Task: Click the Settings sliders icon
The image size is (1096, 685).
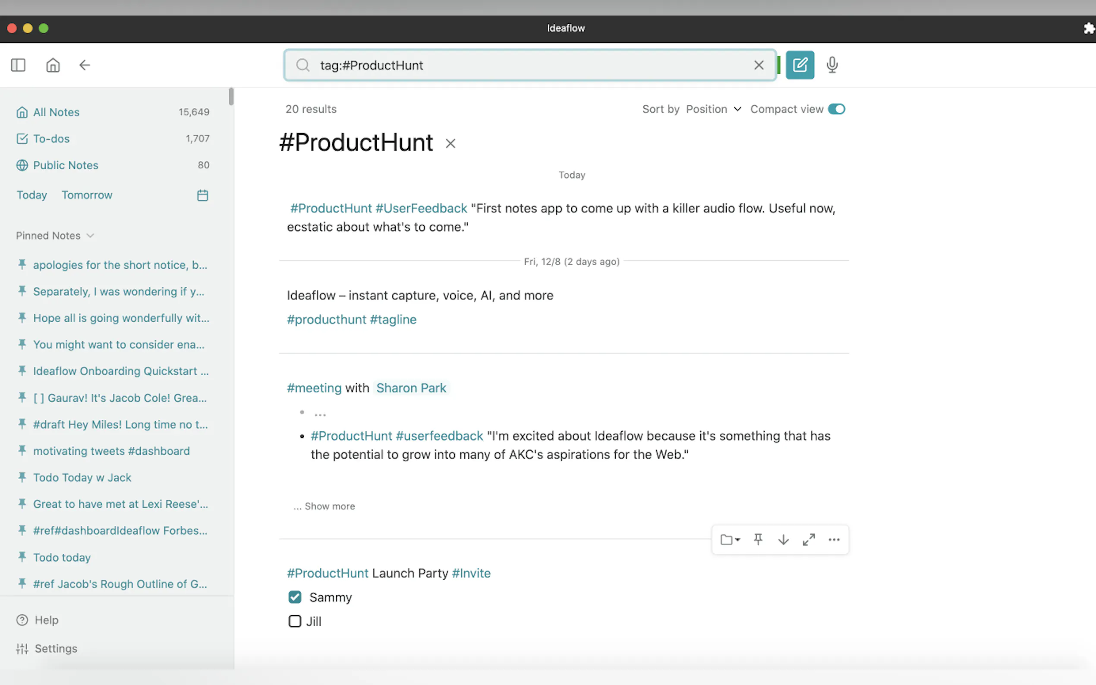Action: coord(22,649)
